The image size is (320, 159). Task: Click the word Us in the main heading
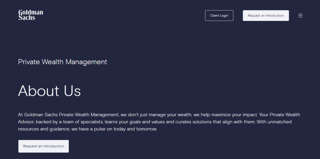tap(72, 91)
